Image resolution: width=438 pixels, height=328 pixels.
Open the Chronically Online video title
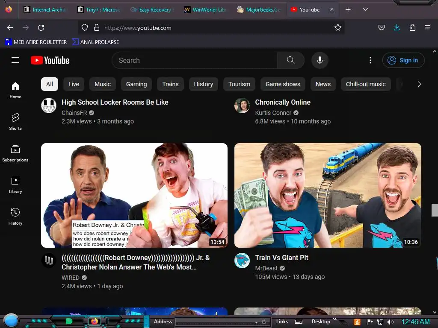283,102
